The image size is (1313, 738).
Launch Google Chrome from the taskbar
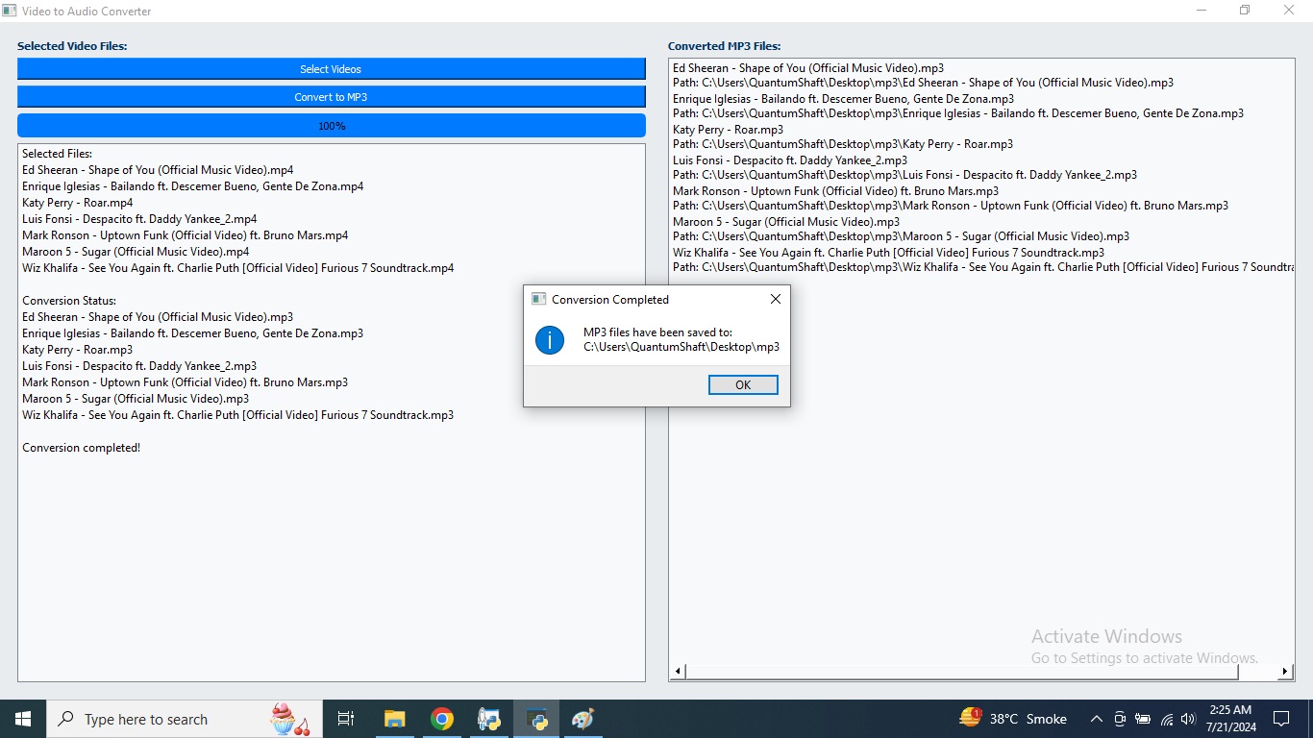pos(442,719)
